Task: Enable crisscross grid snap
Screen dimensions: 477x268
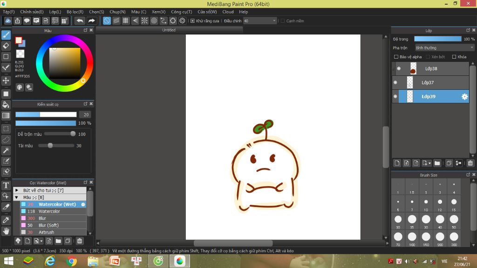Action: 126,20
